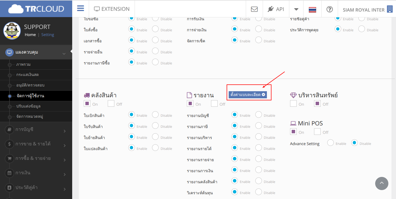
Task: Click the penguin user avatar
Action: pyautogui.click(x=12, y=30)
